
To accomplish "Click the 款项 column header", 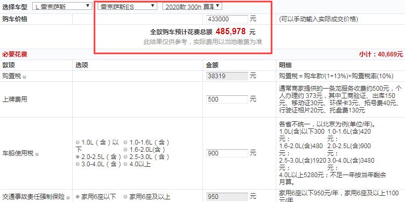I will [8, 65].
